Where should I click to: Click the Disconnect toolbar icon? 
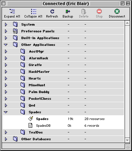[x=117, y=11]
